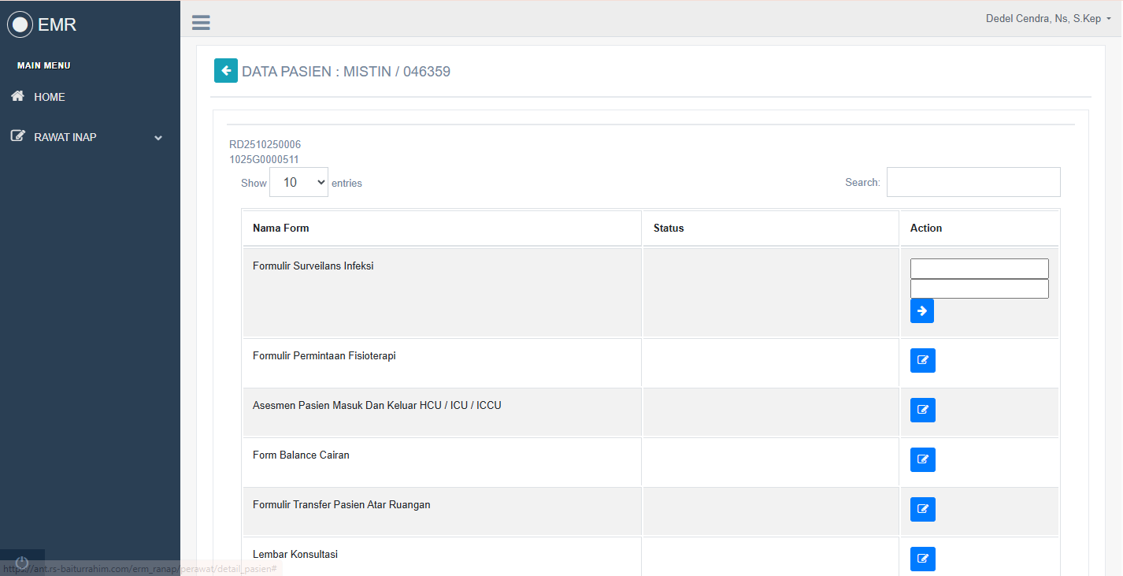Click first input box in Surveilans Infeksi row
1123x576 pixels.
pos(979,269)
